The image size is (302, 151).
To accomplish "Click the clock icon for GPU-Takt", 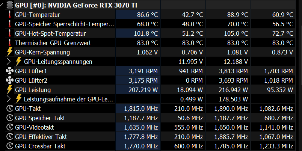I will click(10, 109).
